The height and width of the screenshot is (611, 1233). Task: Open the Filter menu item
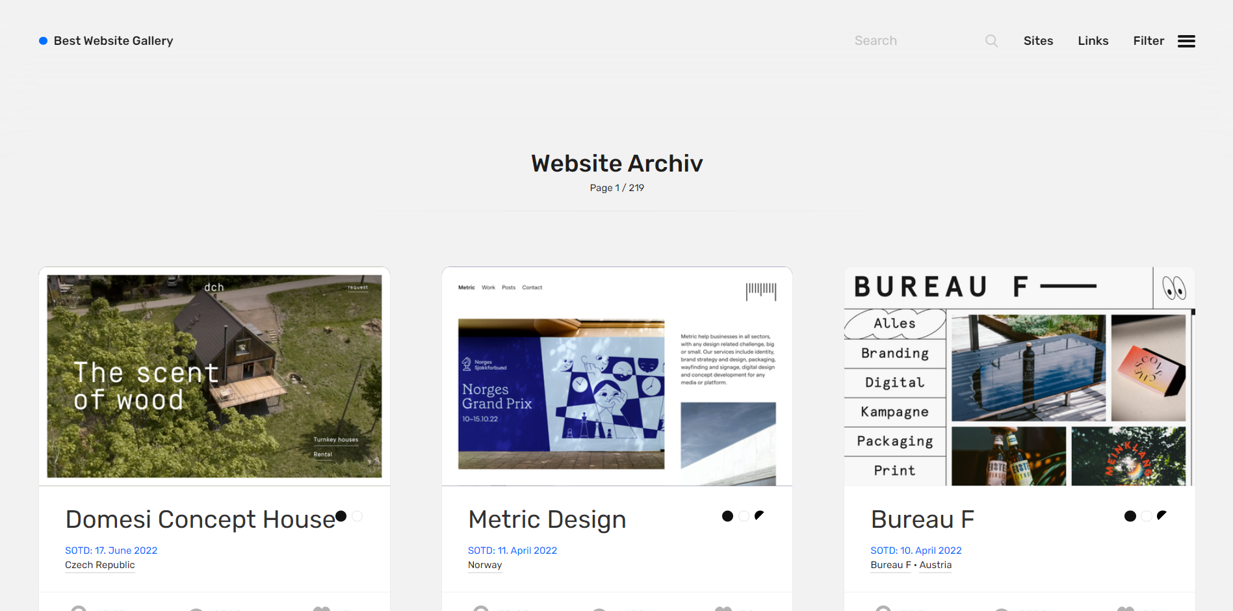pos(1149,41)
